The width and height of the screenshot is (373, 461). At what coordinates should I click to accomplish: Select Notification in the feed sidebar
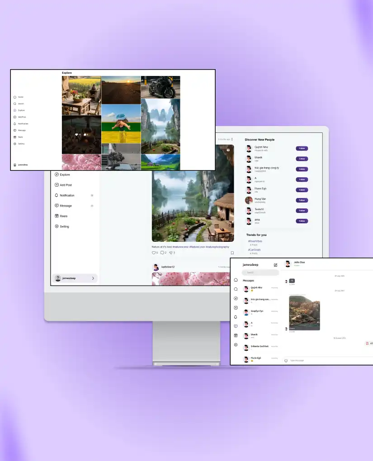click(x=67, y=195)
